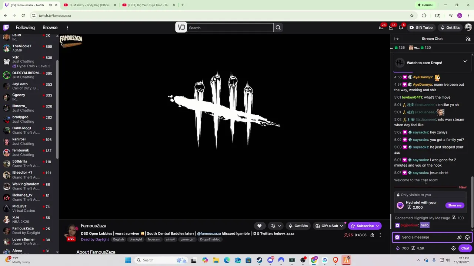Click the Gift Turbo button
Viewport: 474px width, 266px height.
[x=421, y=28]
